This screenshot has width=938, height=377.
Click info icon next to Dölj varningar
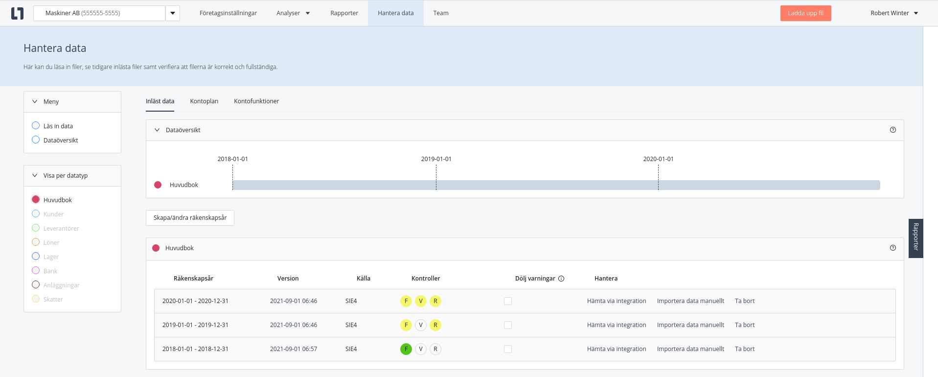coord(561,279)
